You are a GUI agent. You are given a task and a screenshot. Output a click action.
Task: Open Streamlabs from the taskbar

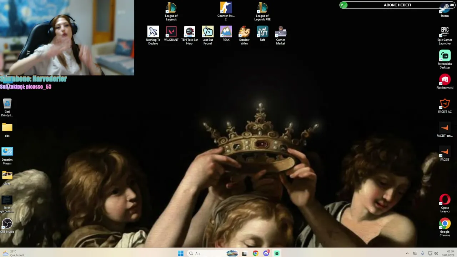click(277, 253)
